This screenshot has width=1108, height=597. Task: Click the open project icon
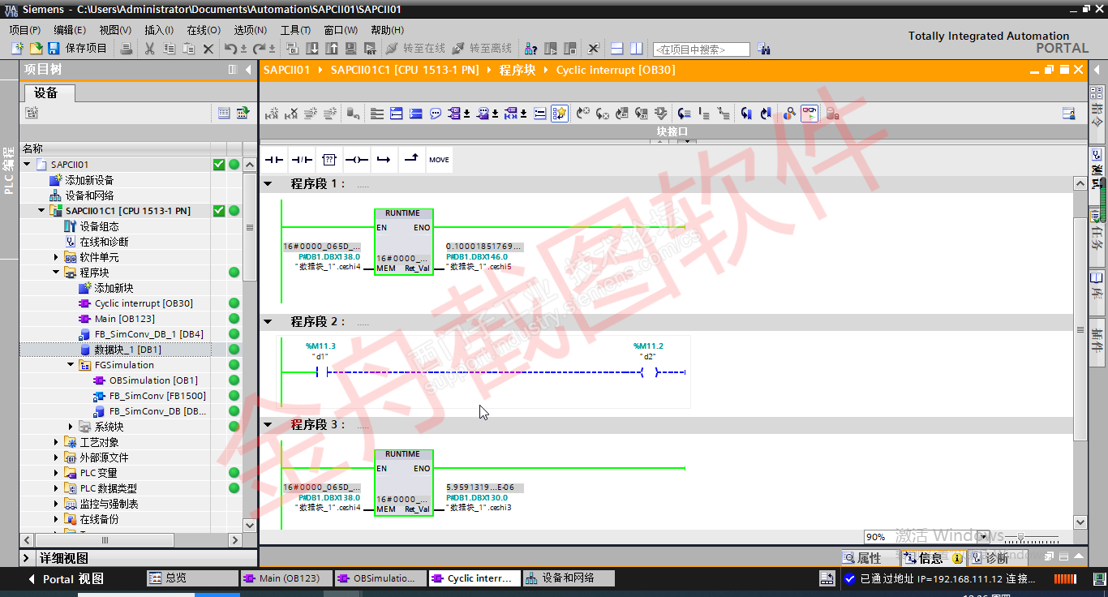[36, 49]
